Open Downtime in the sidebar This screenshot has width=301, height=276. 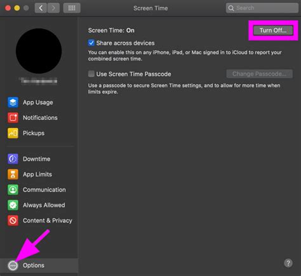pyautogui.click(x=37, y=159)
